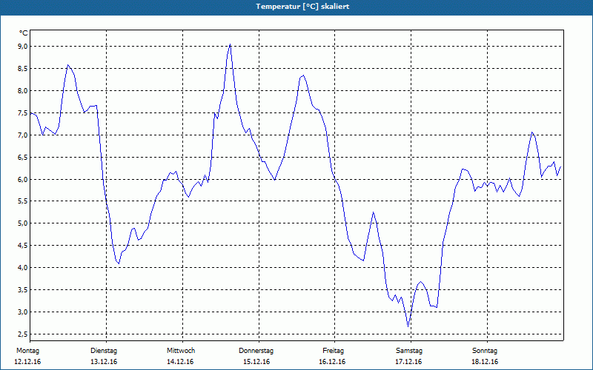Viewport: 593px width, 370px height.
Task: Select the 7,5 y-axis value
Action: [23, 113]
